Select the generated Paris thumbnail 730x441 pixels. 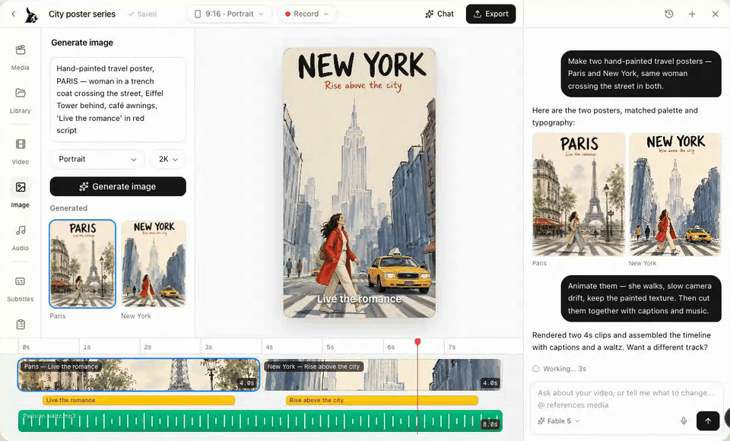click(82, 264)
